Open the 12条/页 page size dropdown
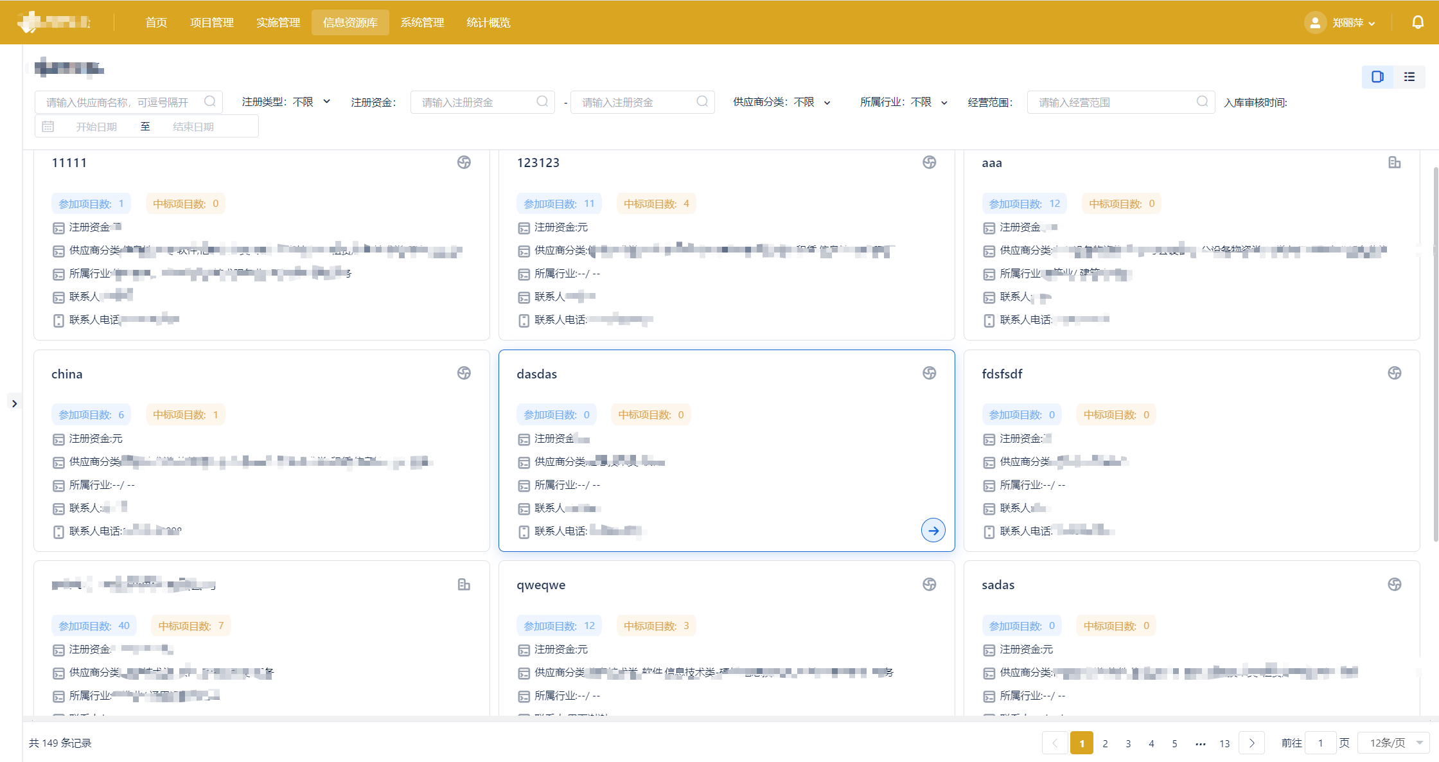Viewport: 1439px width, 762px height. tap(1393, 743)
